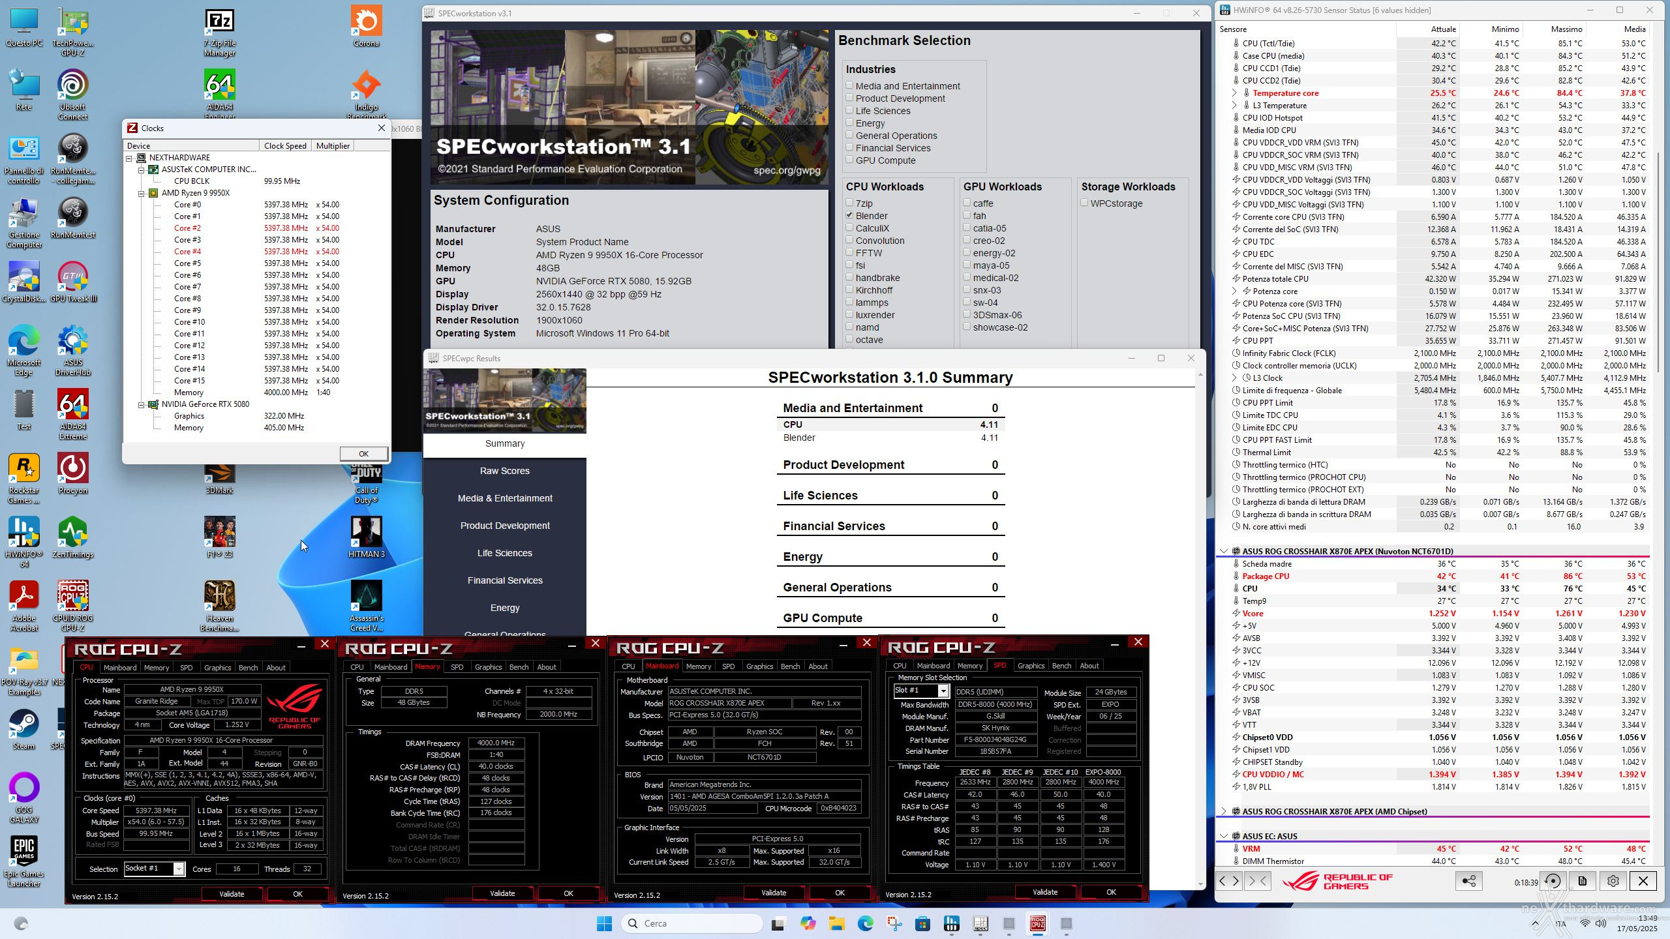Close HWiNFO sensor window with X button
The height and width of the screenshot is (939, 1670).
click(1643, 881)
